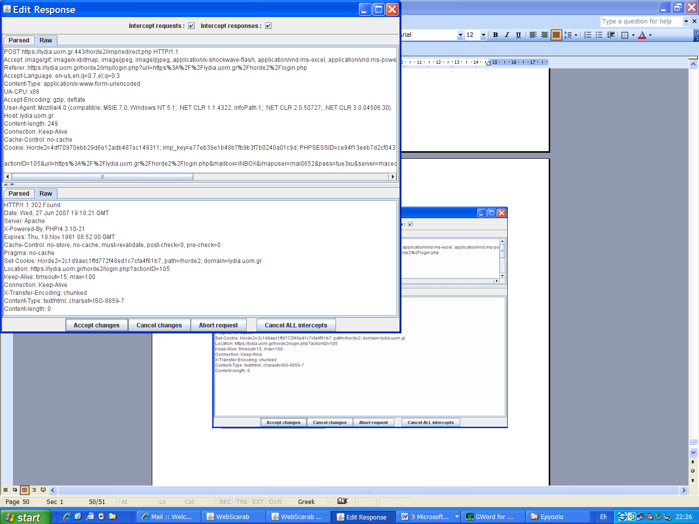Click Select Browse Object button on scrollbar
The width and height of the screenshot is (699, 524).
coord(693,471)
